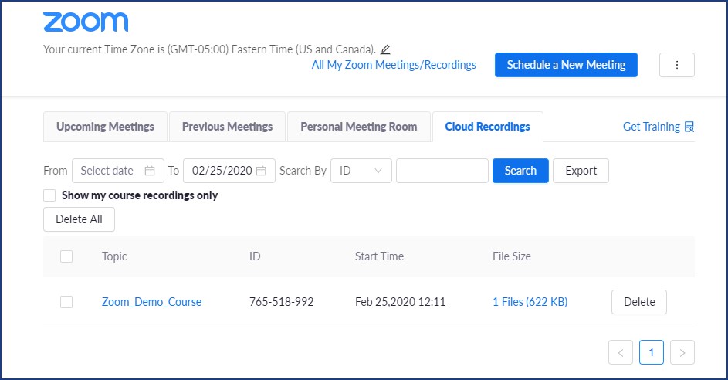Click the calendar icon in From date field
Viewport: 728px width, 380px height.
click(150, 171)
